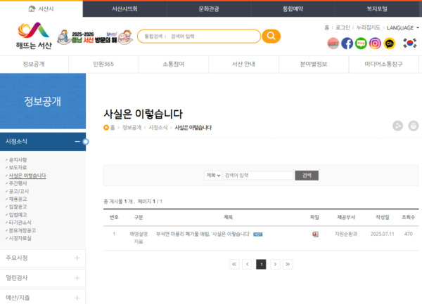Open the 소통참여 main menu
The image size is (422, 304).
[174, 64]
